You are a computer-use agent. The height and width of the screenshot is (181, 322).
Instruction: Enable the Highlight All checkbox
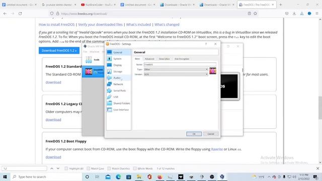[x=66, y=168]
